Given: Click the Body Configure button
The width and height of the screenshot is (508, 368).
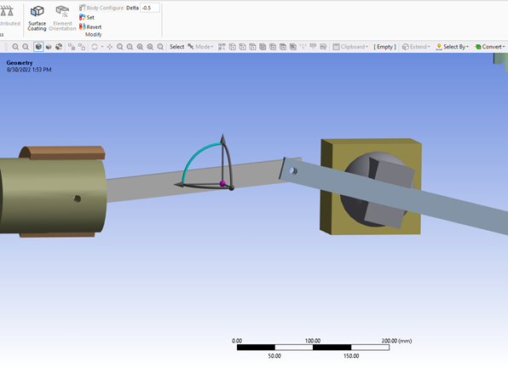Looking at the screenshot, I should pos(101,8).
